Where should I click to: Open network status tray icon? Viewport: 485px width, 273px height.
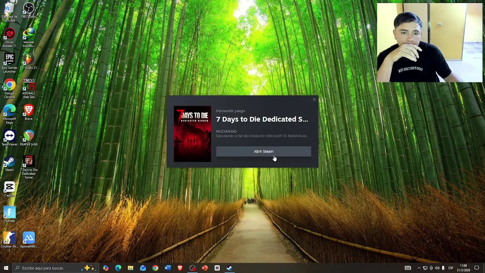[425, 268]
